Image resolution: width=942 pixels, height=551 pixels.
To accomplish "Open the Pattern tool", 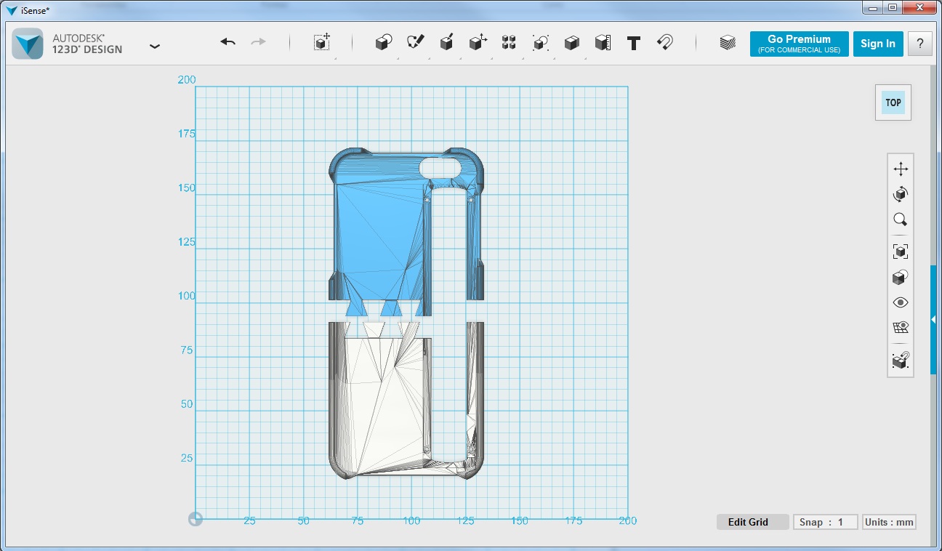I will click(x=509, y=42).
